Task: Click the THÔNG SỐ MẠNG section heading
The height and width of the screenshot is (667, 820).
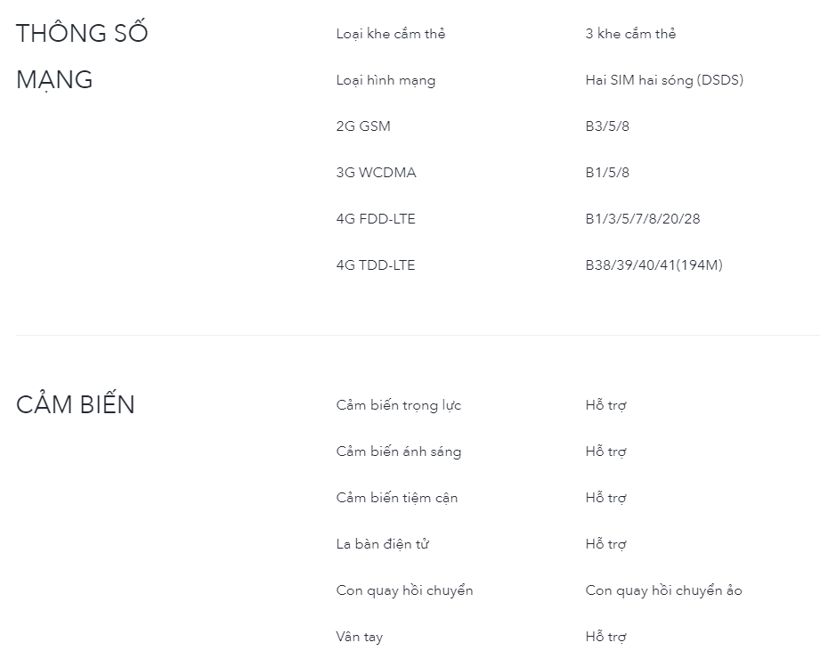Action: pos(82,56)
